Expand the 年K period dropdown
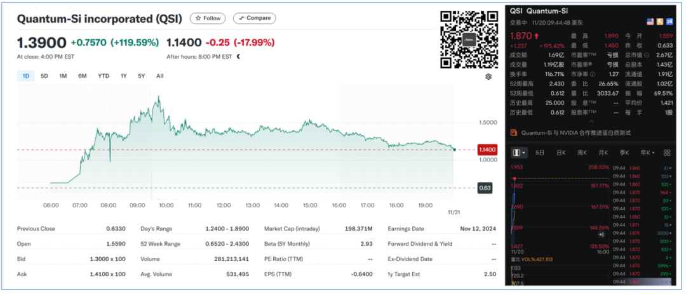The image size is (686, 294). [x=647, y=153]
